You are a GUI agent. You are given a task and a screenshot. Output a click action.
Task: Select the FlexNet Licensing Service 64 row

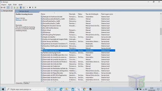[x=78, y=53]
